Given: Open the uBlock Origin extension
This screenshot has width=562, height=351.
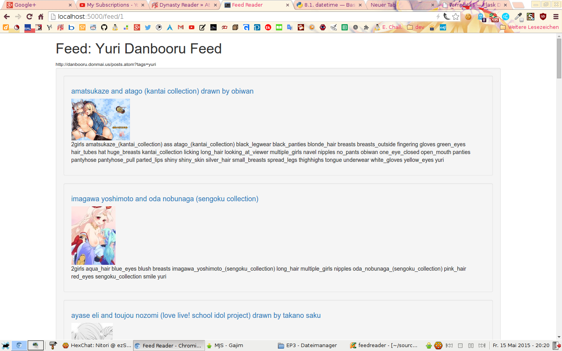Looking at the screenshot, I should coord(542,16).
